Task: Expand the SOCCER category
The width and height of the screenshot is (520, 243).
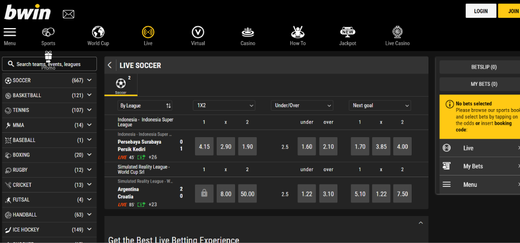Action: click(x=89, y=80)
